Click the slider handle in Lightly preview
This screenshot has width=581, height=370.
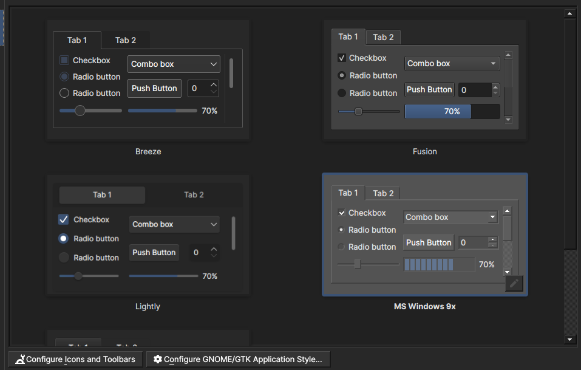78,276
